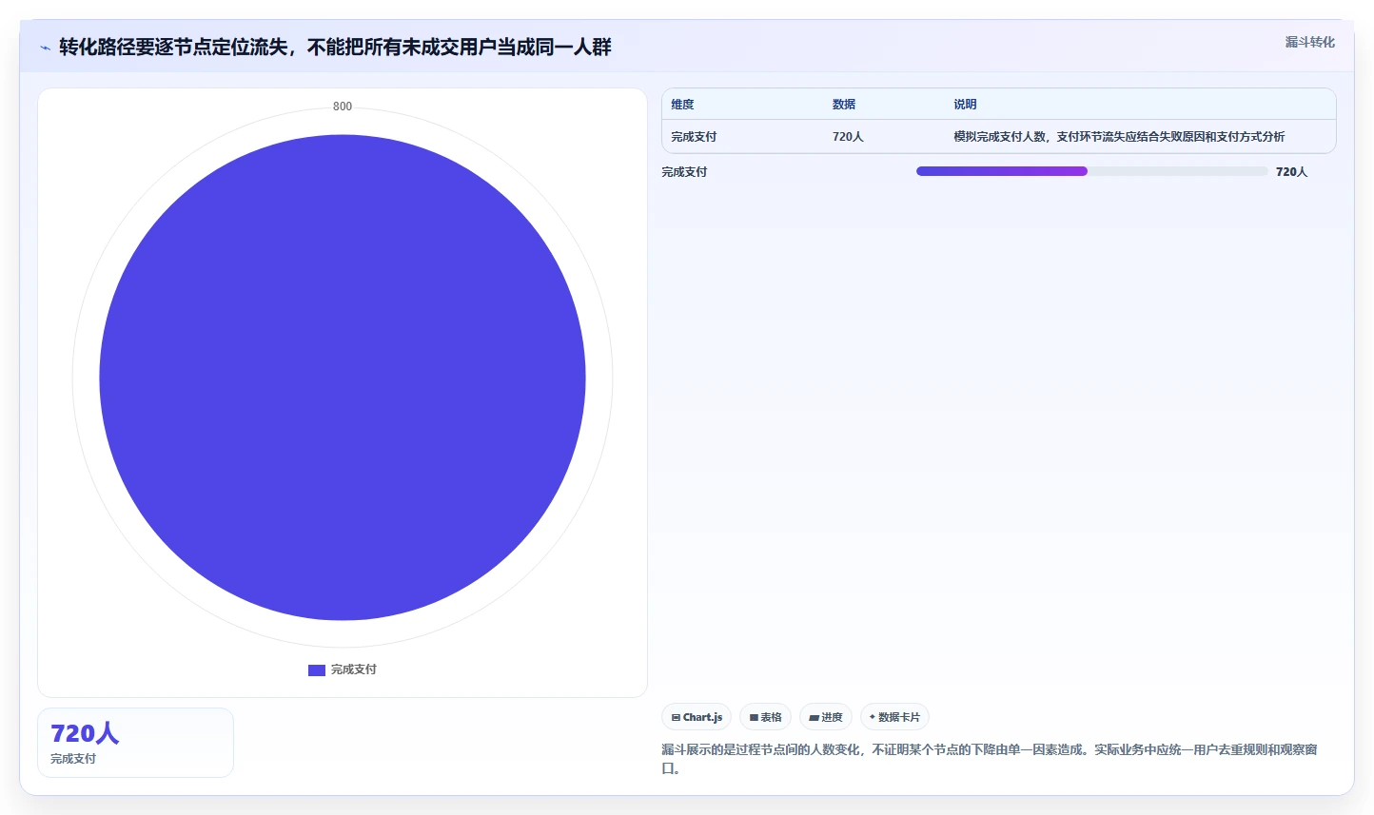The width and height of the screenshot is (1374, 815).
Task: Select the 维度 table column header
Action: (682, 105)
